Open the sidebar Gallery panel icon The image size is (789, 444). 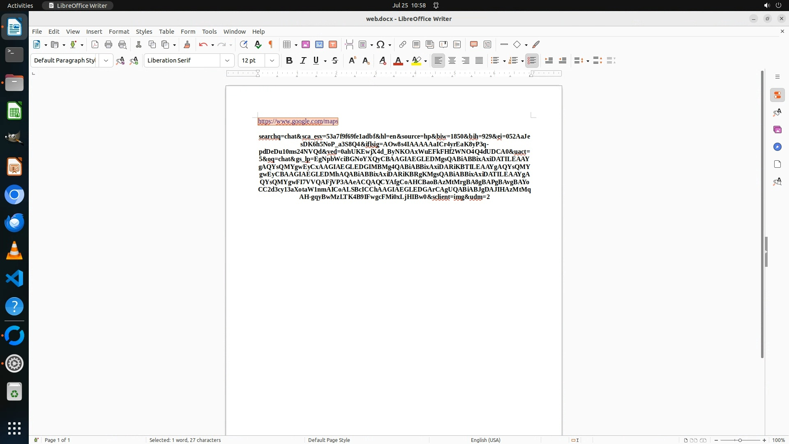[x=777, y=130]
